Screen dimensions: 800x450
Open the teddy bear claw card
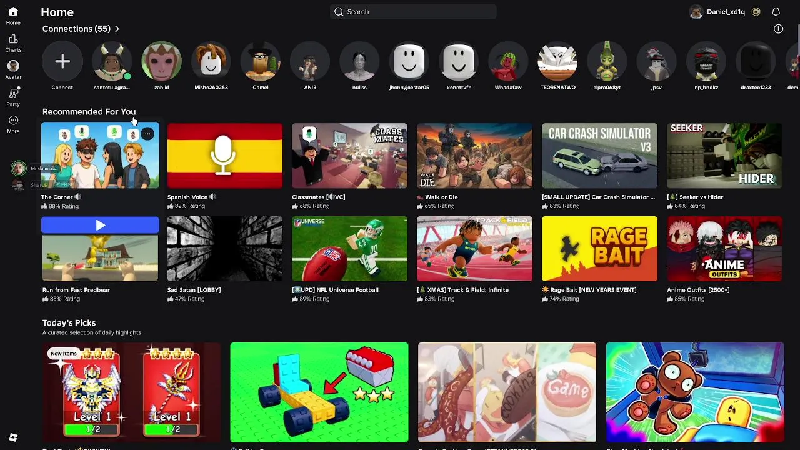click(x=695, y=392)
